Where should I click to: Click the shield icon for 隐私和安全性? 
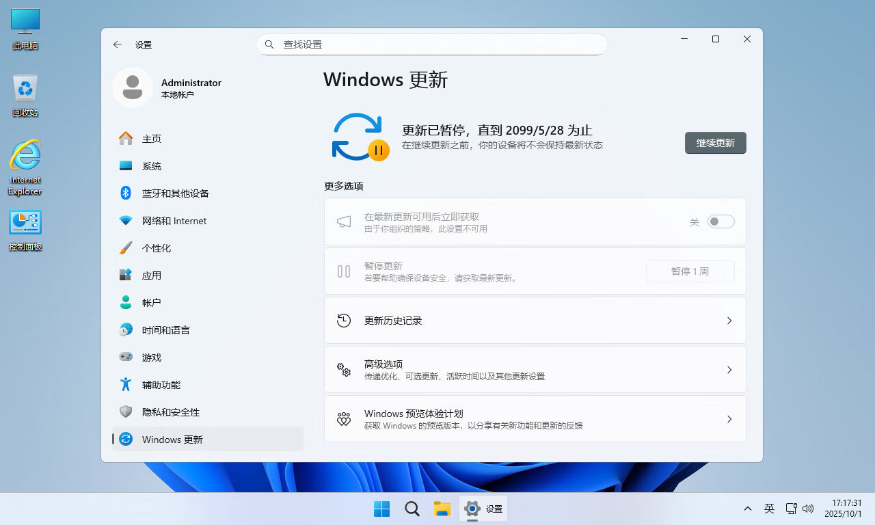(x=126, y=412)
